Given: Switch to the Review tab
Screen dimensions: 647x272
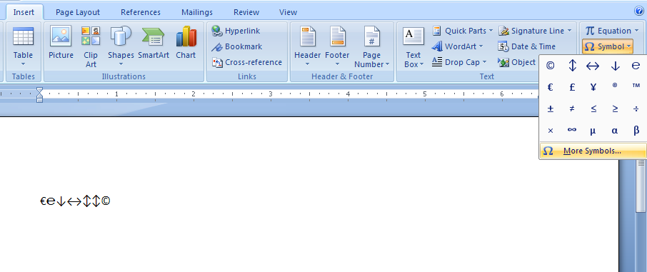Looking at the screenshot, I should (246, 12).
